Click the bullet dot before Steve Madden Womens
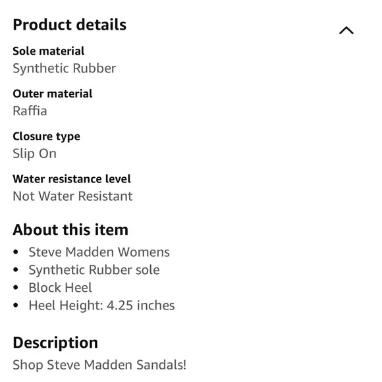Screen dimensions: 382x382 coord(16,252)
